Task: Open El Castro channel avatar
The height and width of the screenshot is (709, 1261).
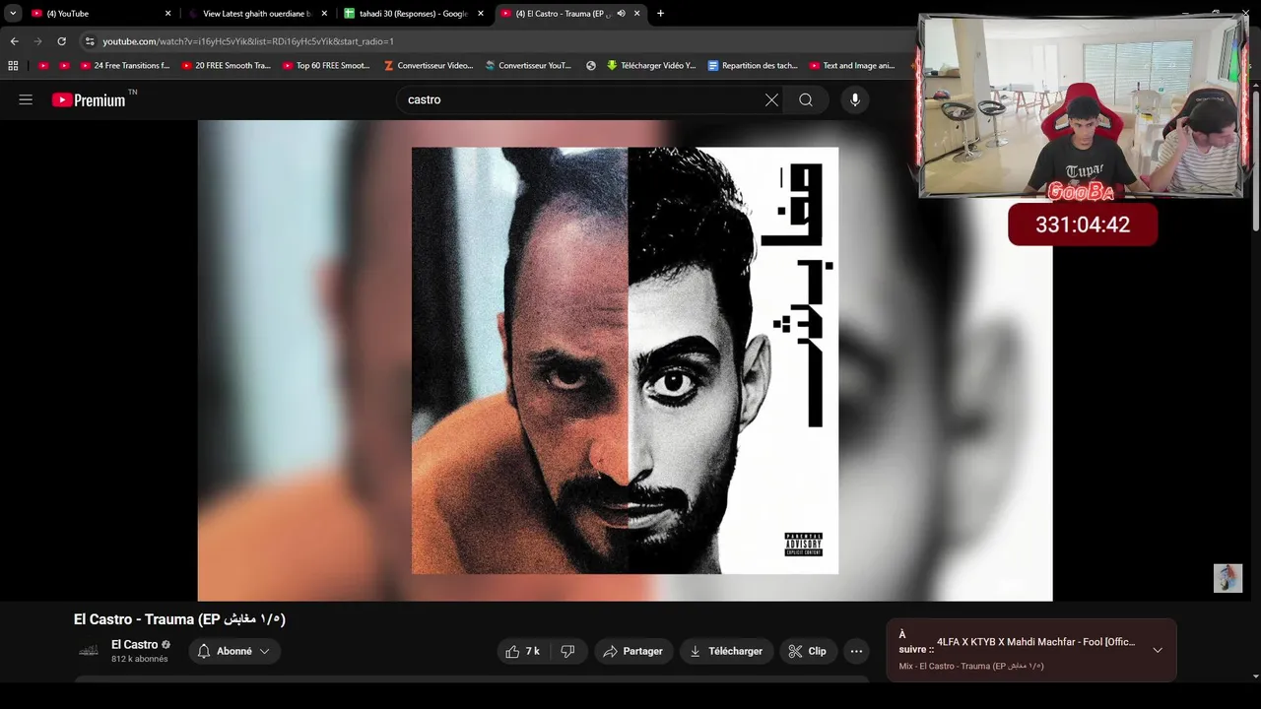Action: 89,651
